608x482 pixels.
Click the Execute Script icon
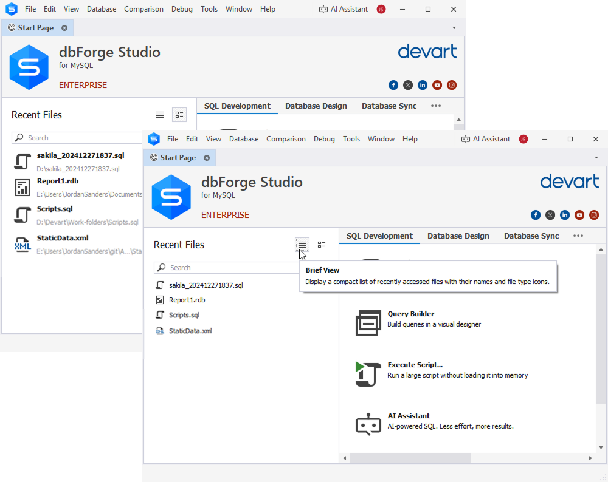(368, 374)
